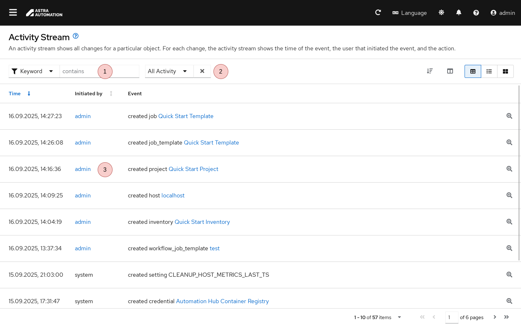Click the refresh icon in the header

[378, 13]
